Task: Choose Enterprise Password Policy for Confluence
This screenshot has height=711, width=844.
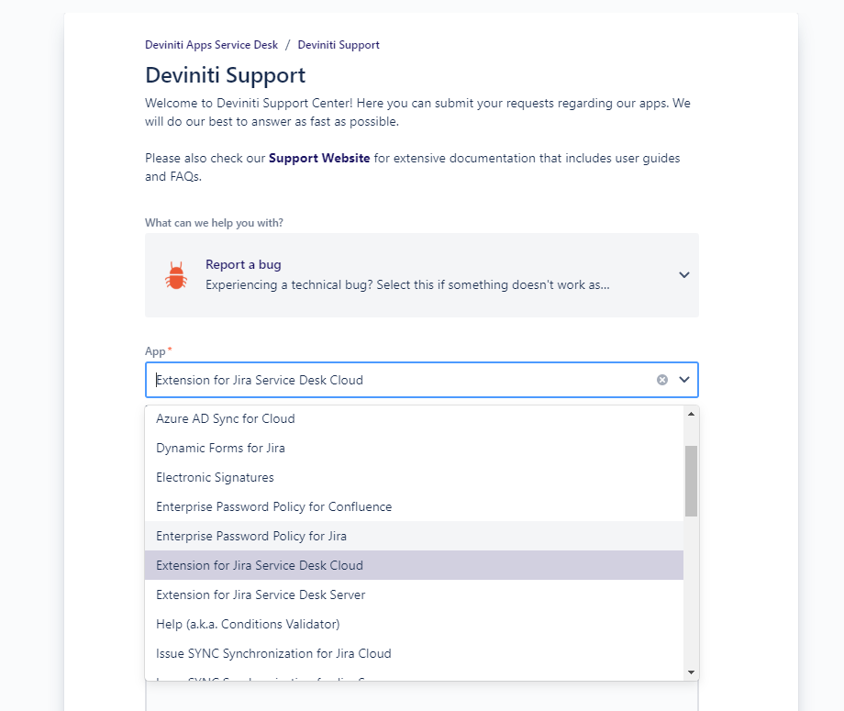Action: tap(414, 506)
